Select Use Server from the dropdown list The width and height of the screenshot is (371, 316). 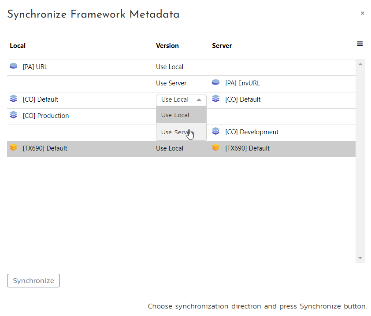tap(175, 132)
